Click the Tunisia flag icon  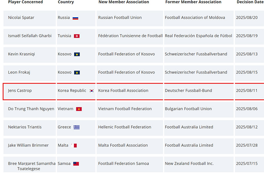[77, 36]
